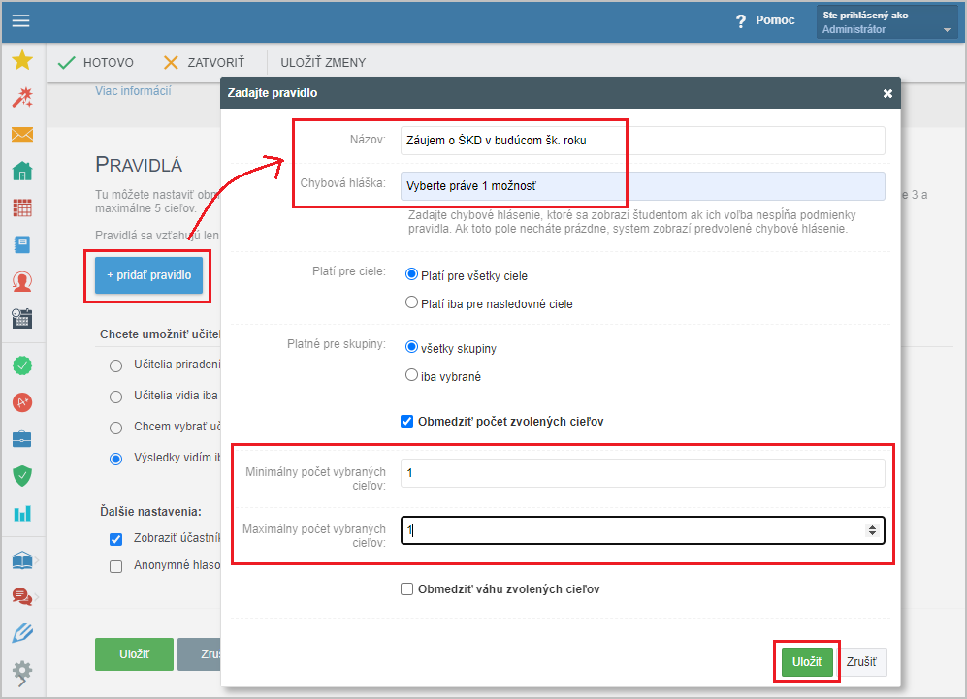967x699 pixels.
Task: Open the magic wand wizard icon
Action: 22,97
